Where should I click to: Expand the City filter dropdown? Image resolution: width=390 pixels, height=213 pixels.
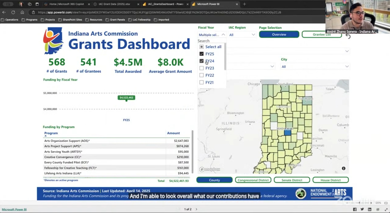coord(347,66)
